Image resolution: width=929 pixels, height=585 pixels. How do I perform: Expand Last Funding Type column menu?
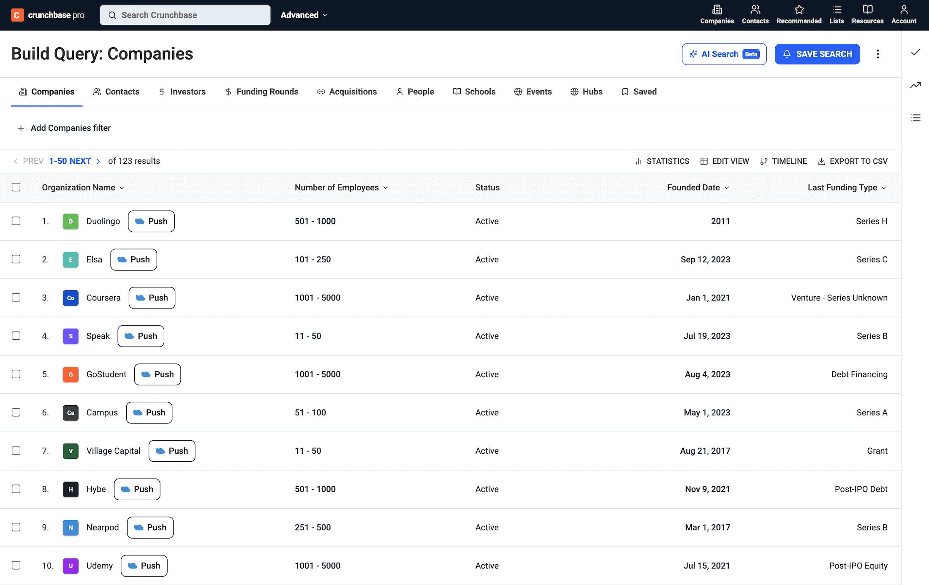[884, 188]
